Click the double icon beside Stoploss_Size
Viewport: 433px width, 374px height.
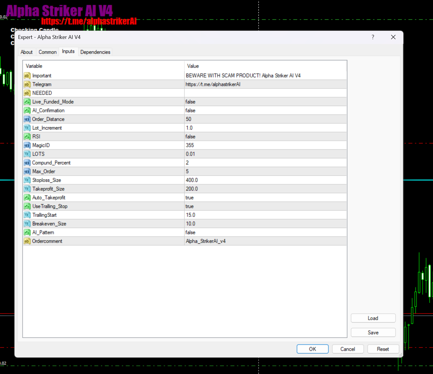(x=27, y=180)
